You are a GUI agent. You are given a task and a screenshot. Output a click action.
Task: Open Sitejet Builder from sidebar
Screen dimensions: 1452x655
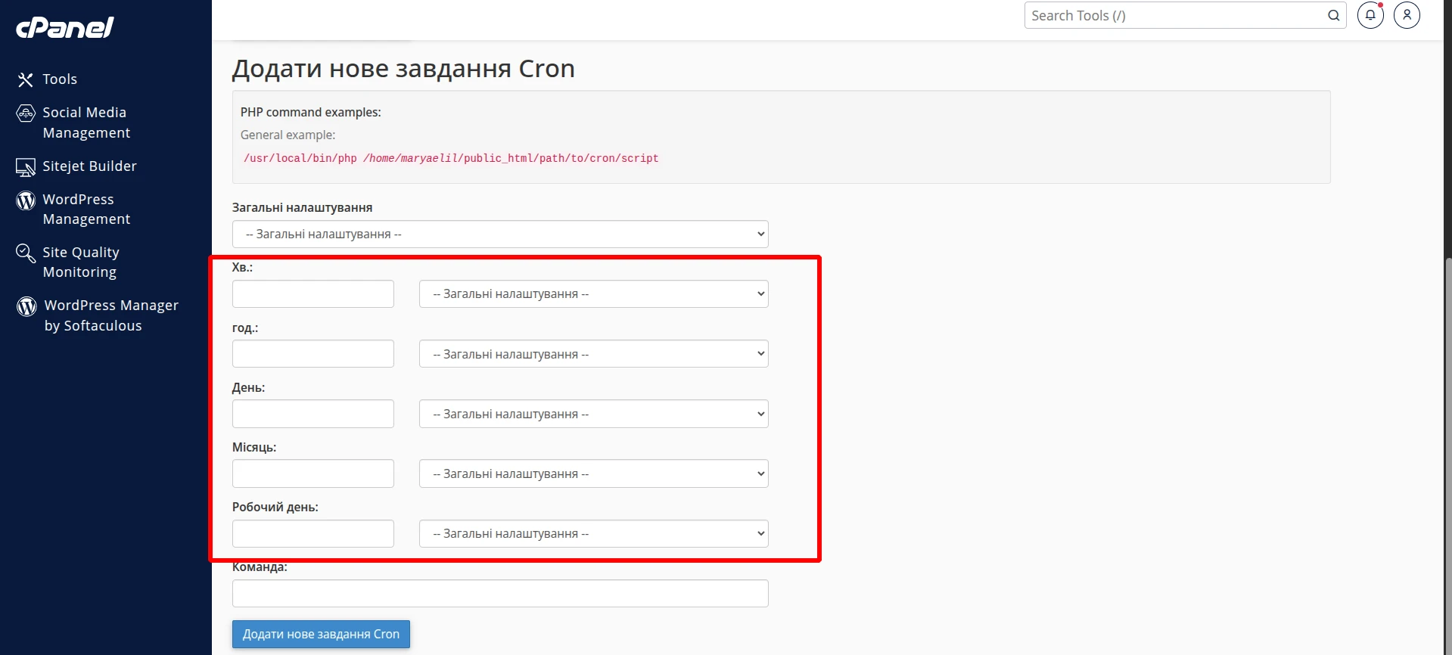tap(89, 166)
